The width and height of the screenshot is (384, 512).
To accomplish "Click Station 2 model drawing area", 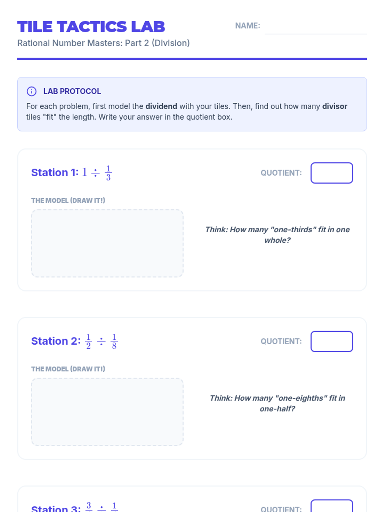I will click(107, 412).
